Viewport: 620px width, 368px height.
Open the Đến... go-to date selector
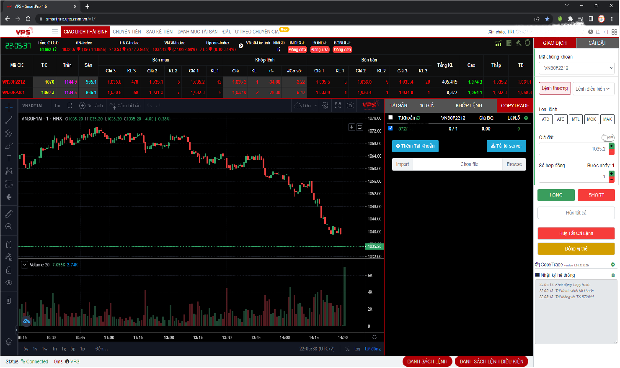point(101,349)
